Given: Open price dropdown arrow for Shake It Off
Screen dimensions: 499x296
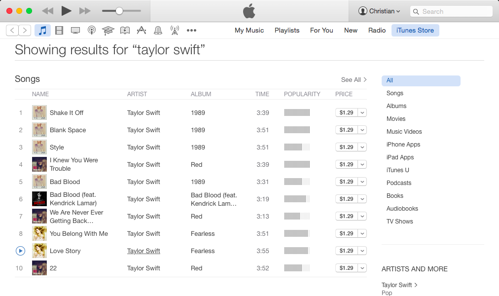Looking at the screenshot, I should tap(362, 112).
